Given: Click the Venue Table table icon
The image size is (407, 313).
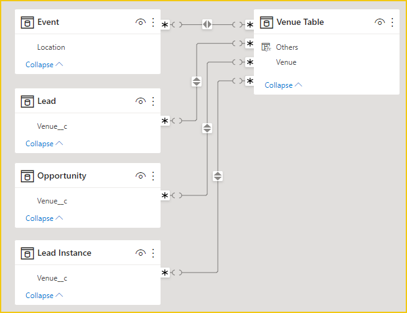Looking at the screenshot, I should [266, 22].
